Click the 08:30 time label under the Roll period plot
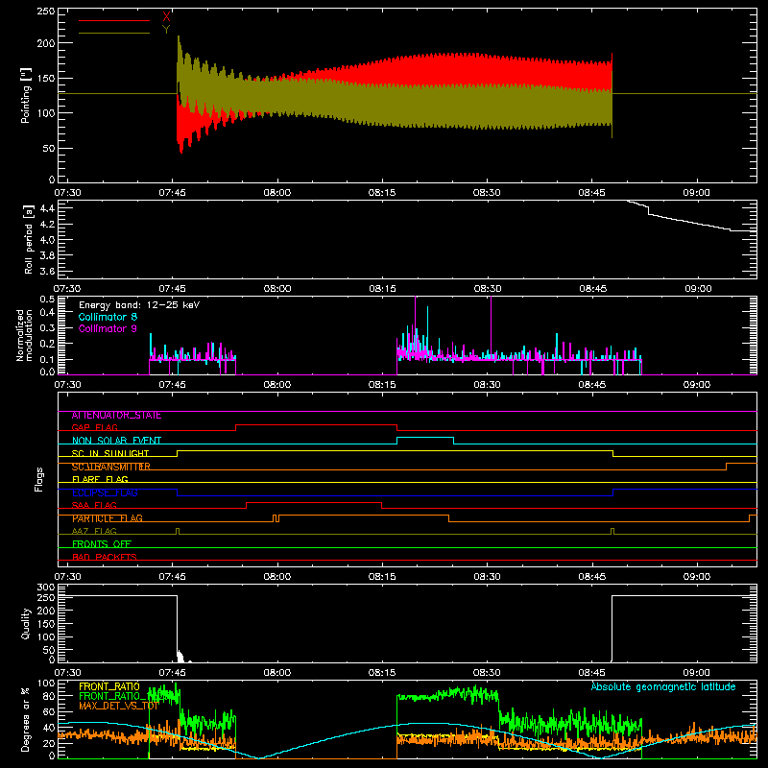This screenshot has width=768, height=768. tap(488, 289)
